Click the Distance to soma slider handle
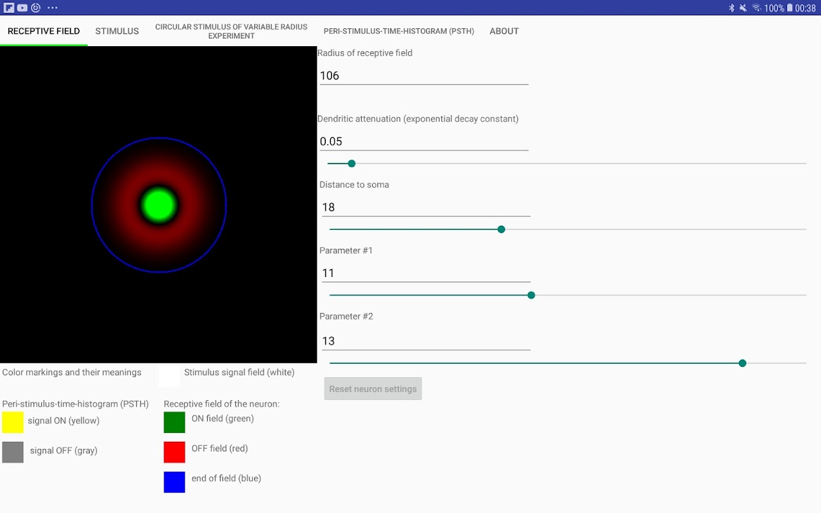 point(502,230)
